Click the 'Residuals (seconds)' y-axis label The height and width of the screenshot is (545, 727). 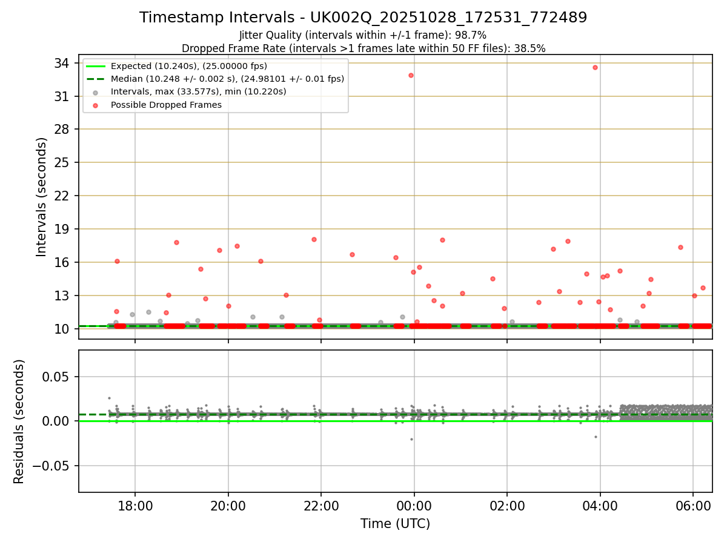(x=19, y=421)
